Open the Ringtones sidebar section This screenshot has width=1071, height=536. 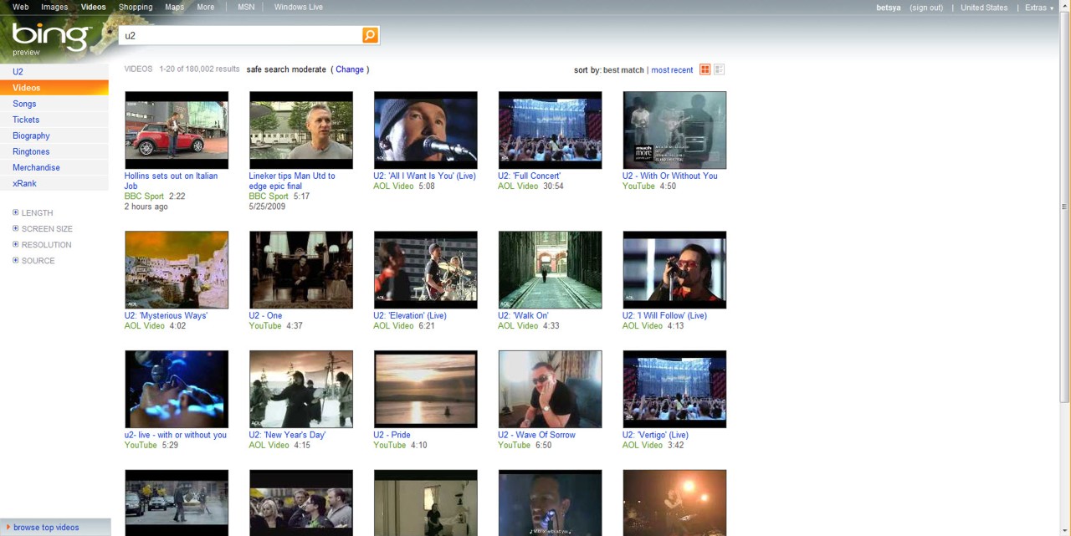tap(31, 151)
